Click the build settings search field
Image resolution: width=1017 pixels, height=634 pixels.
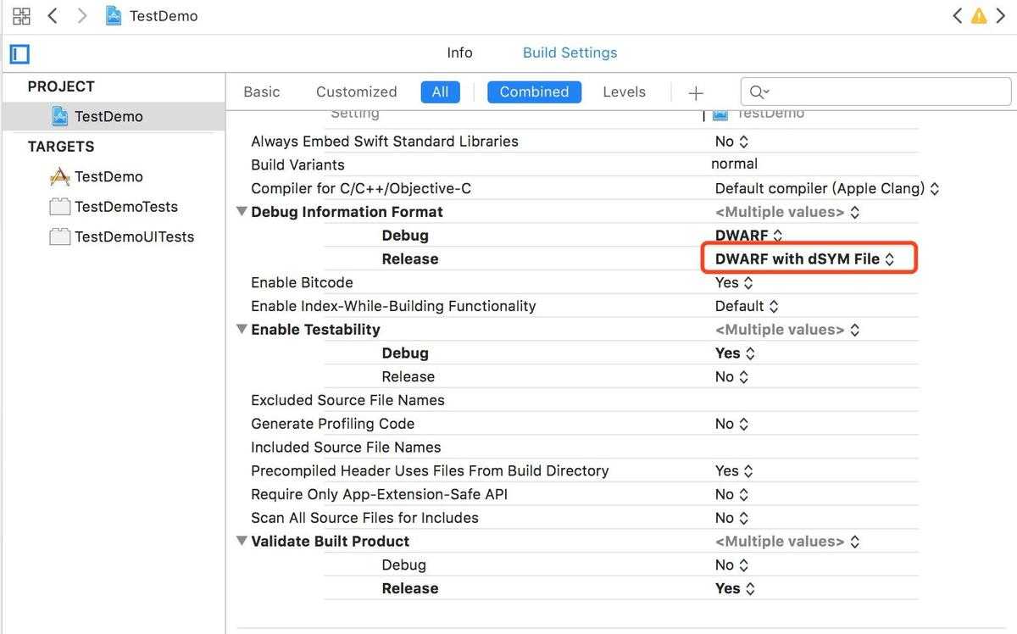[x=881, y=92]
